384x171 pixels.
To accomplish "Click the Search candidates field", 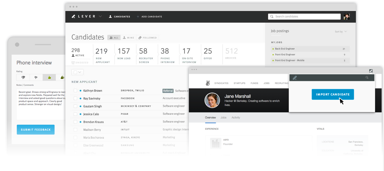I will (304, 16).
